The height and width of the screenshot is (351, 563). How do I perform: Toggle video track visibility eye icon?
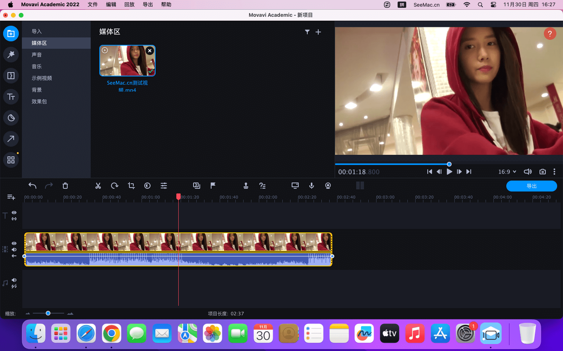click(14, 243)
